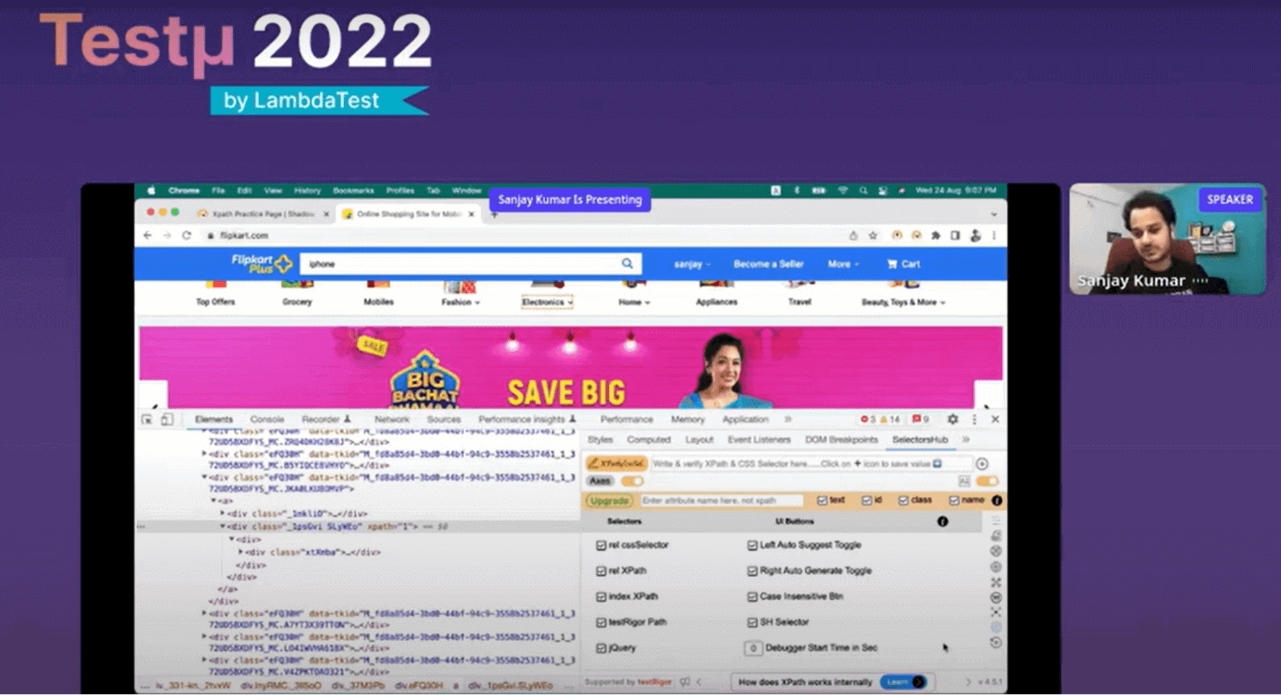Click the info icon next to name checkbox
Screen dimensions: 1281x695
996,500
